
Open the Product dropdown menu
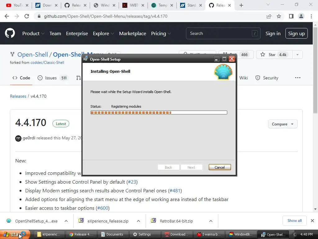[x=33, y=34]
